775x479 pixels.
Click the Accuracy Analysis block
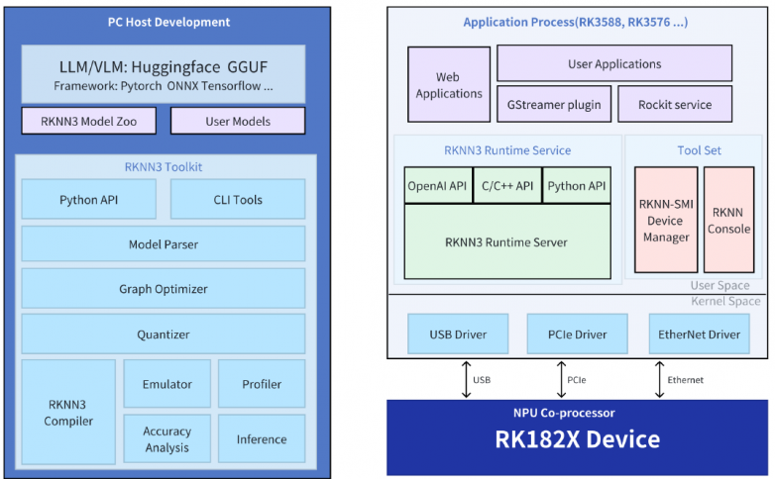coord(167,439)
